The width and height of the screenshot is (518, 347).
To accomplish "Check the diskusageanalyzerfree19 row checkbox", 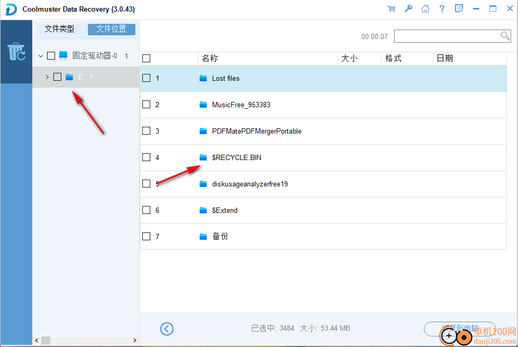I will pyautogui.click(x=147, y=183).
